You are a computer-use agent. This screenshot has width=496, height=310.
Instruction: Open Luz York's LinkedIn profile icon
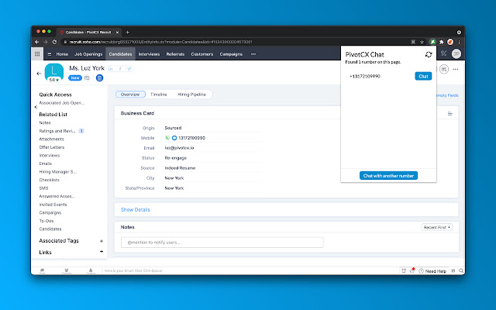point(110,69)
